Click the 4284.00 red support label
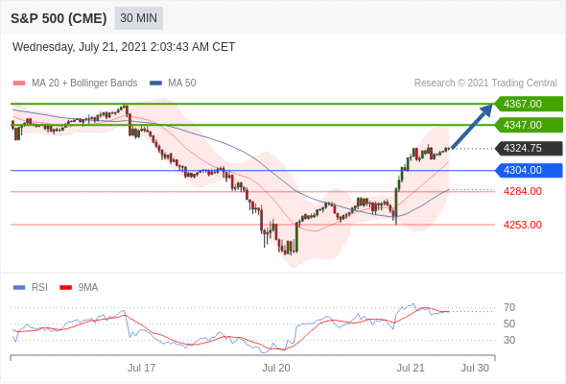The width and height of the screenshot is (566, 384). click(x=522, y=191)
